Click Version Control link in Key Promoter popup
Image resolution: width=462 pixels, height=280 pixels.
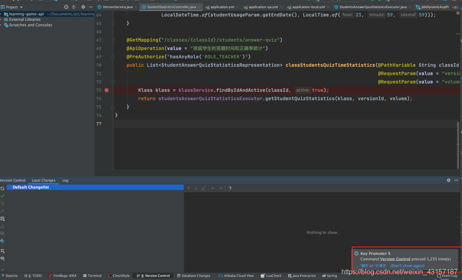click(x=395, y=259)
